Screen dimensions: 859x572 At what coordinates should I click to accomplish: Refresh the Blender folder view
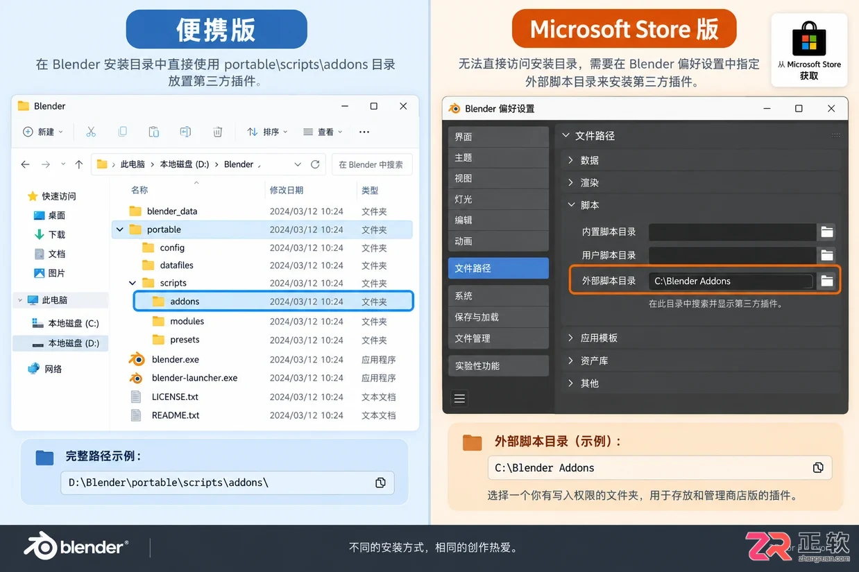pyautogui.click(x=315, y=164)
